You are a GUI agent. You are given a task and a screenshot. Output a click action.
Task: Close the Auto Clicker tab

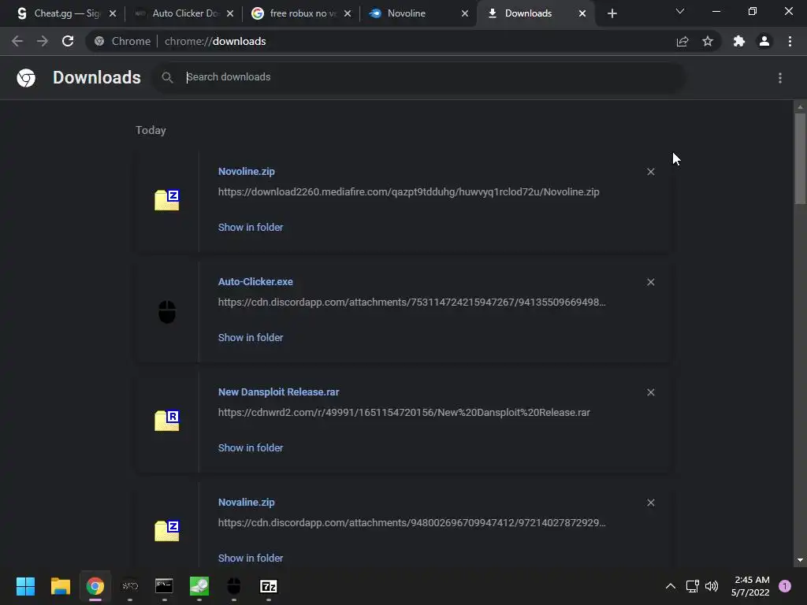pyautogui.click(x=230, y=14)
